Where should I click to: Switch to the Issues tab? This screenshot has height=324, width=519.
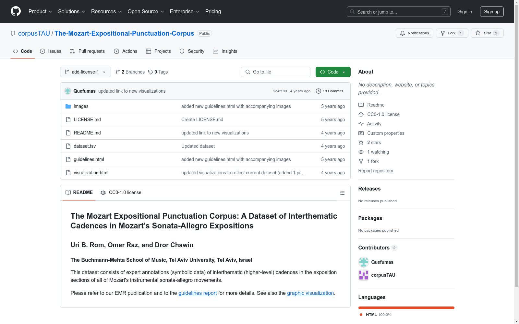[x=51, y=51]
